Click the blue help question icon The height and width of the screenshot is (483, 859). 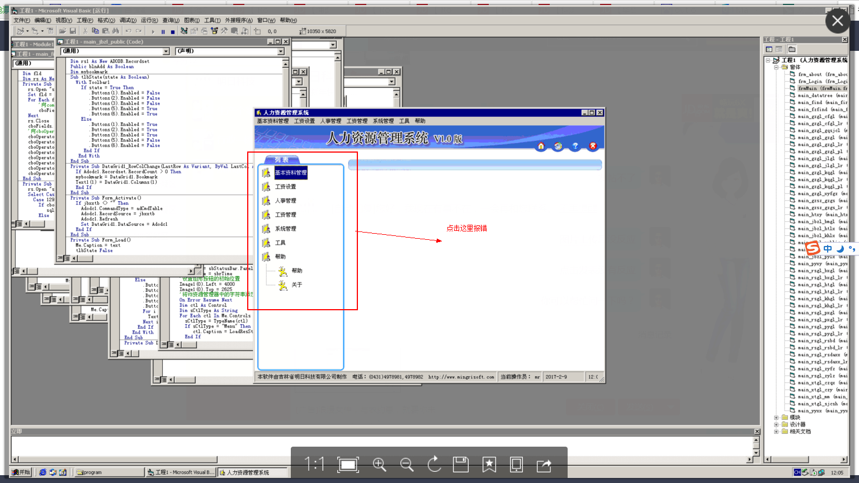tap(575, 146)
